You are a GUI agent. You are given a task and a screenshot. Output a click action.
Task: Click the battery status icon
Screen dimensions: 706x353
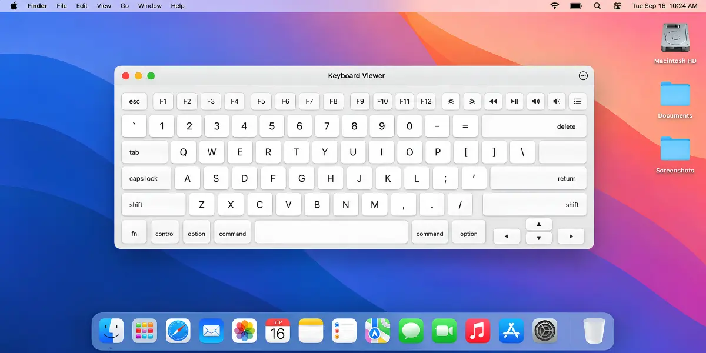[x=576, y=6]
